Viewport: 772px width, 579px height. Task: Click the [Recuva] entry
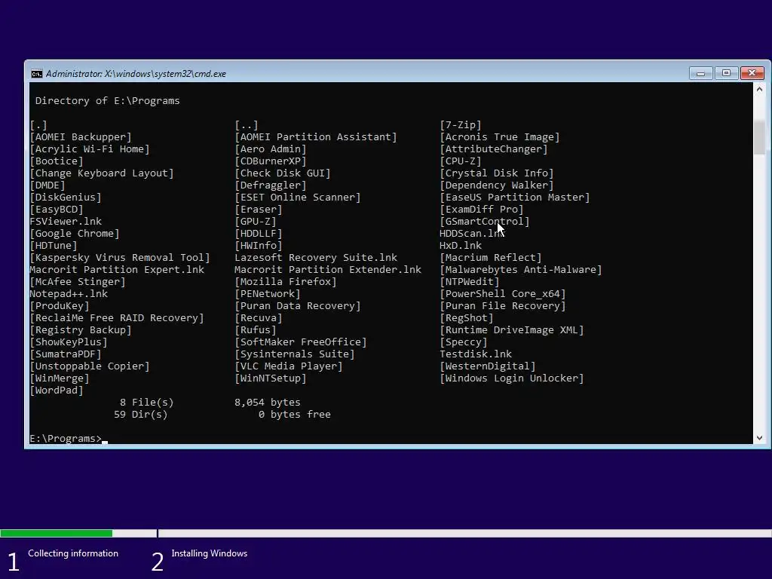point(259,318)
